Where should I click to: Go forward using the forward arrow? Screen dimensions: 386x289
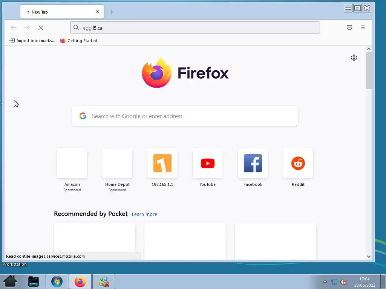tap(27, 28)
